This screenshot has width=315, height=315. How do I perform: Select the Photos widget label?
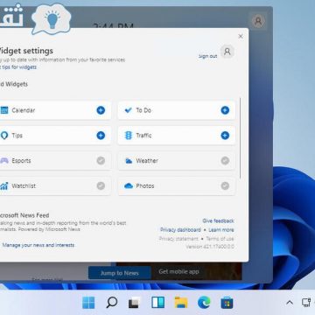(145, 185)
